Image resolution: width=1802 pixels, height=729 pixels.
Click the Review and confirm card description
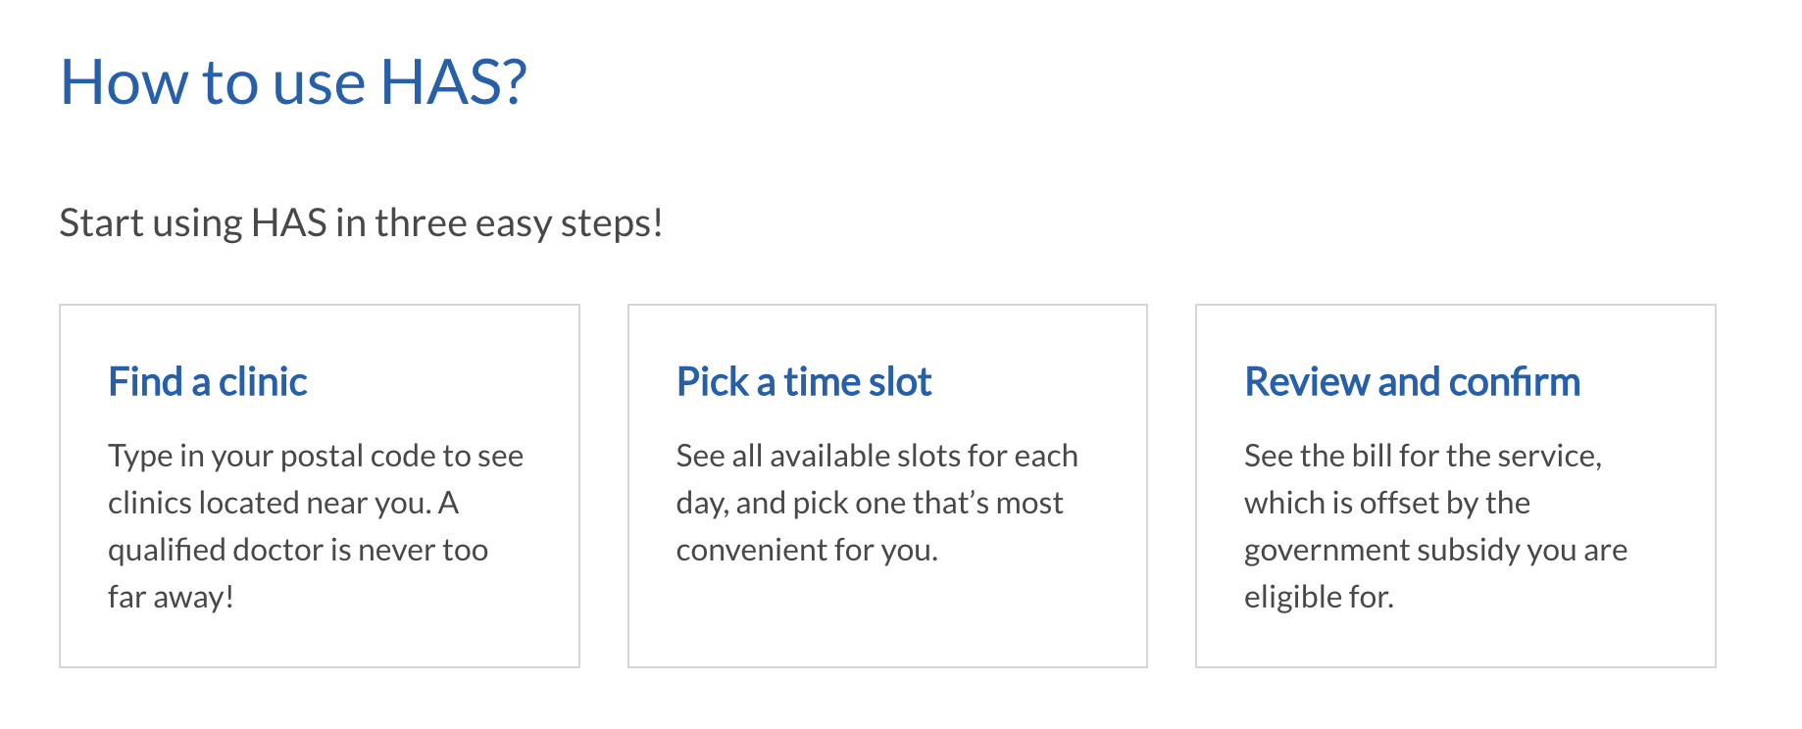coord(1436,526)
